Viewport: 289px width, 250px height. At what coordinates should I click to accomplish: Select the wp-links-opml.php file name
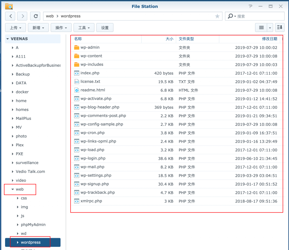pyautogui.click(x=98, y=141)
